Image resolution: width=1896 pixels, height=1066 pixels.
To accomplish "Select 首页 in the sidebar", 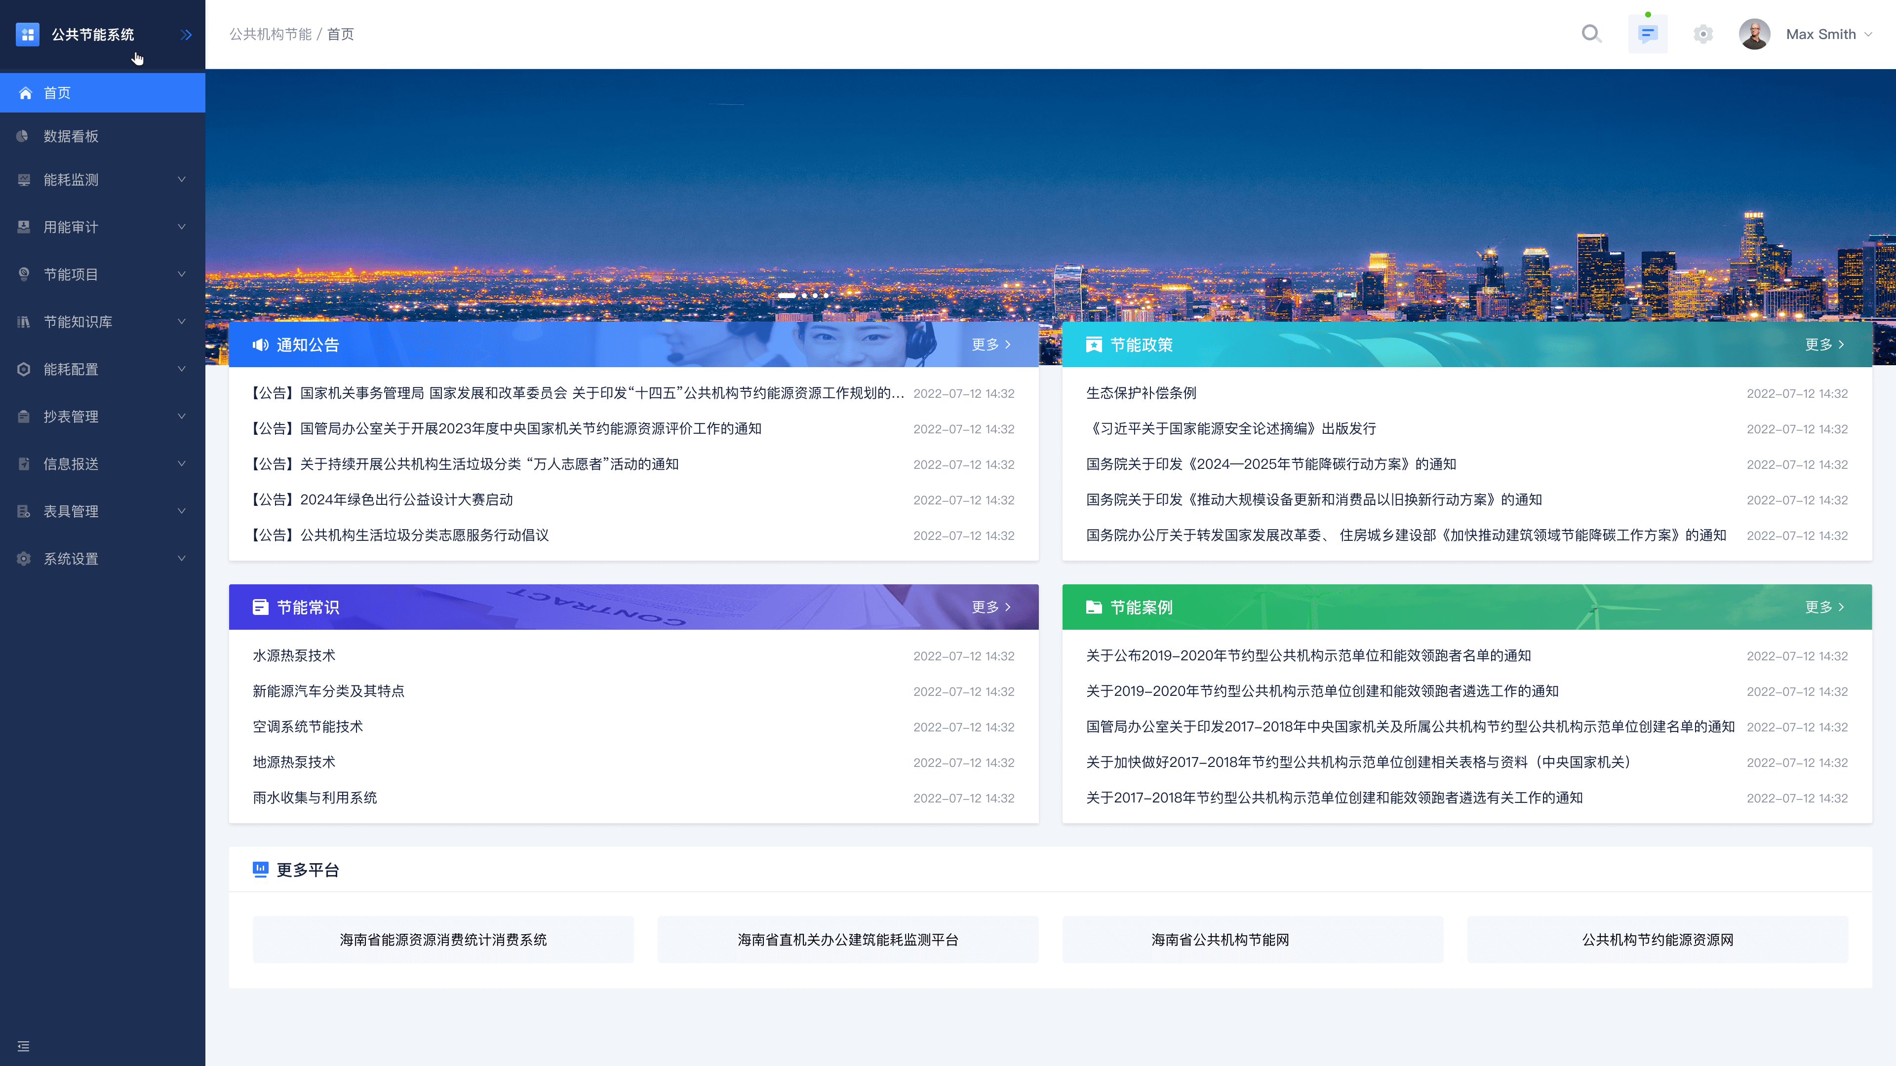I will 57,93.
